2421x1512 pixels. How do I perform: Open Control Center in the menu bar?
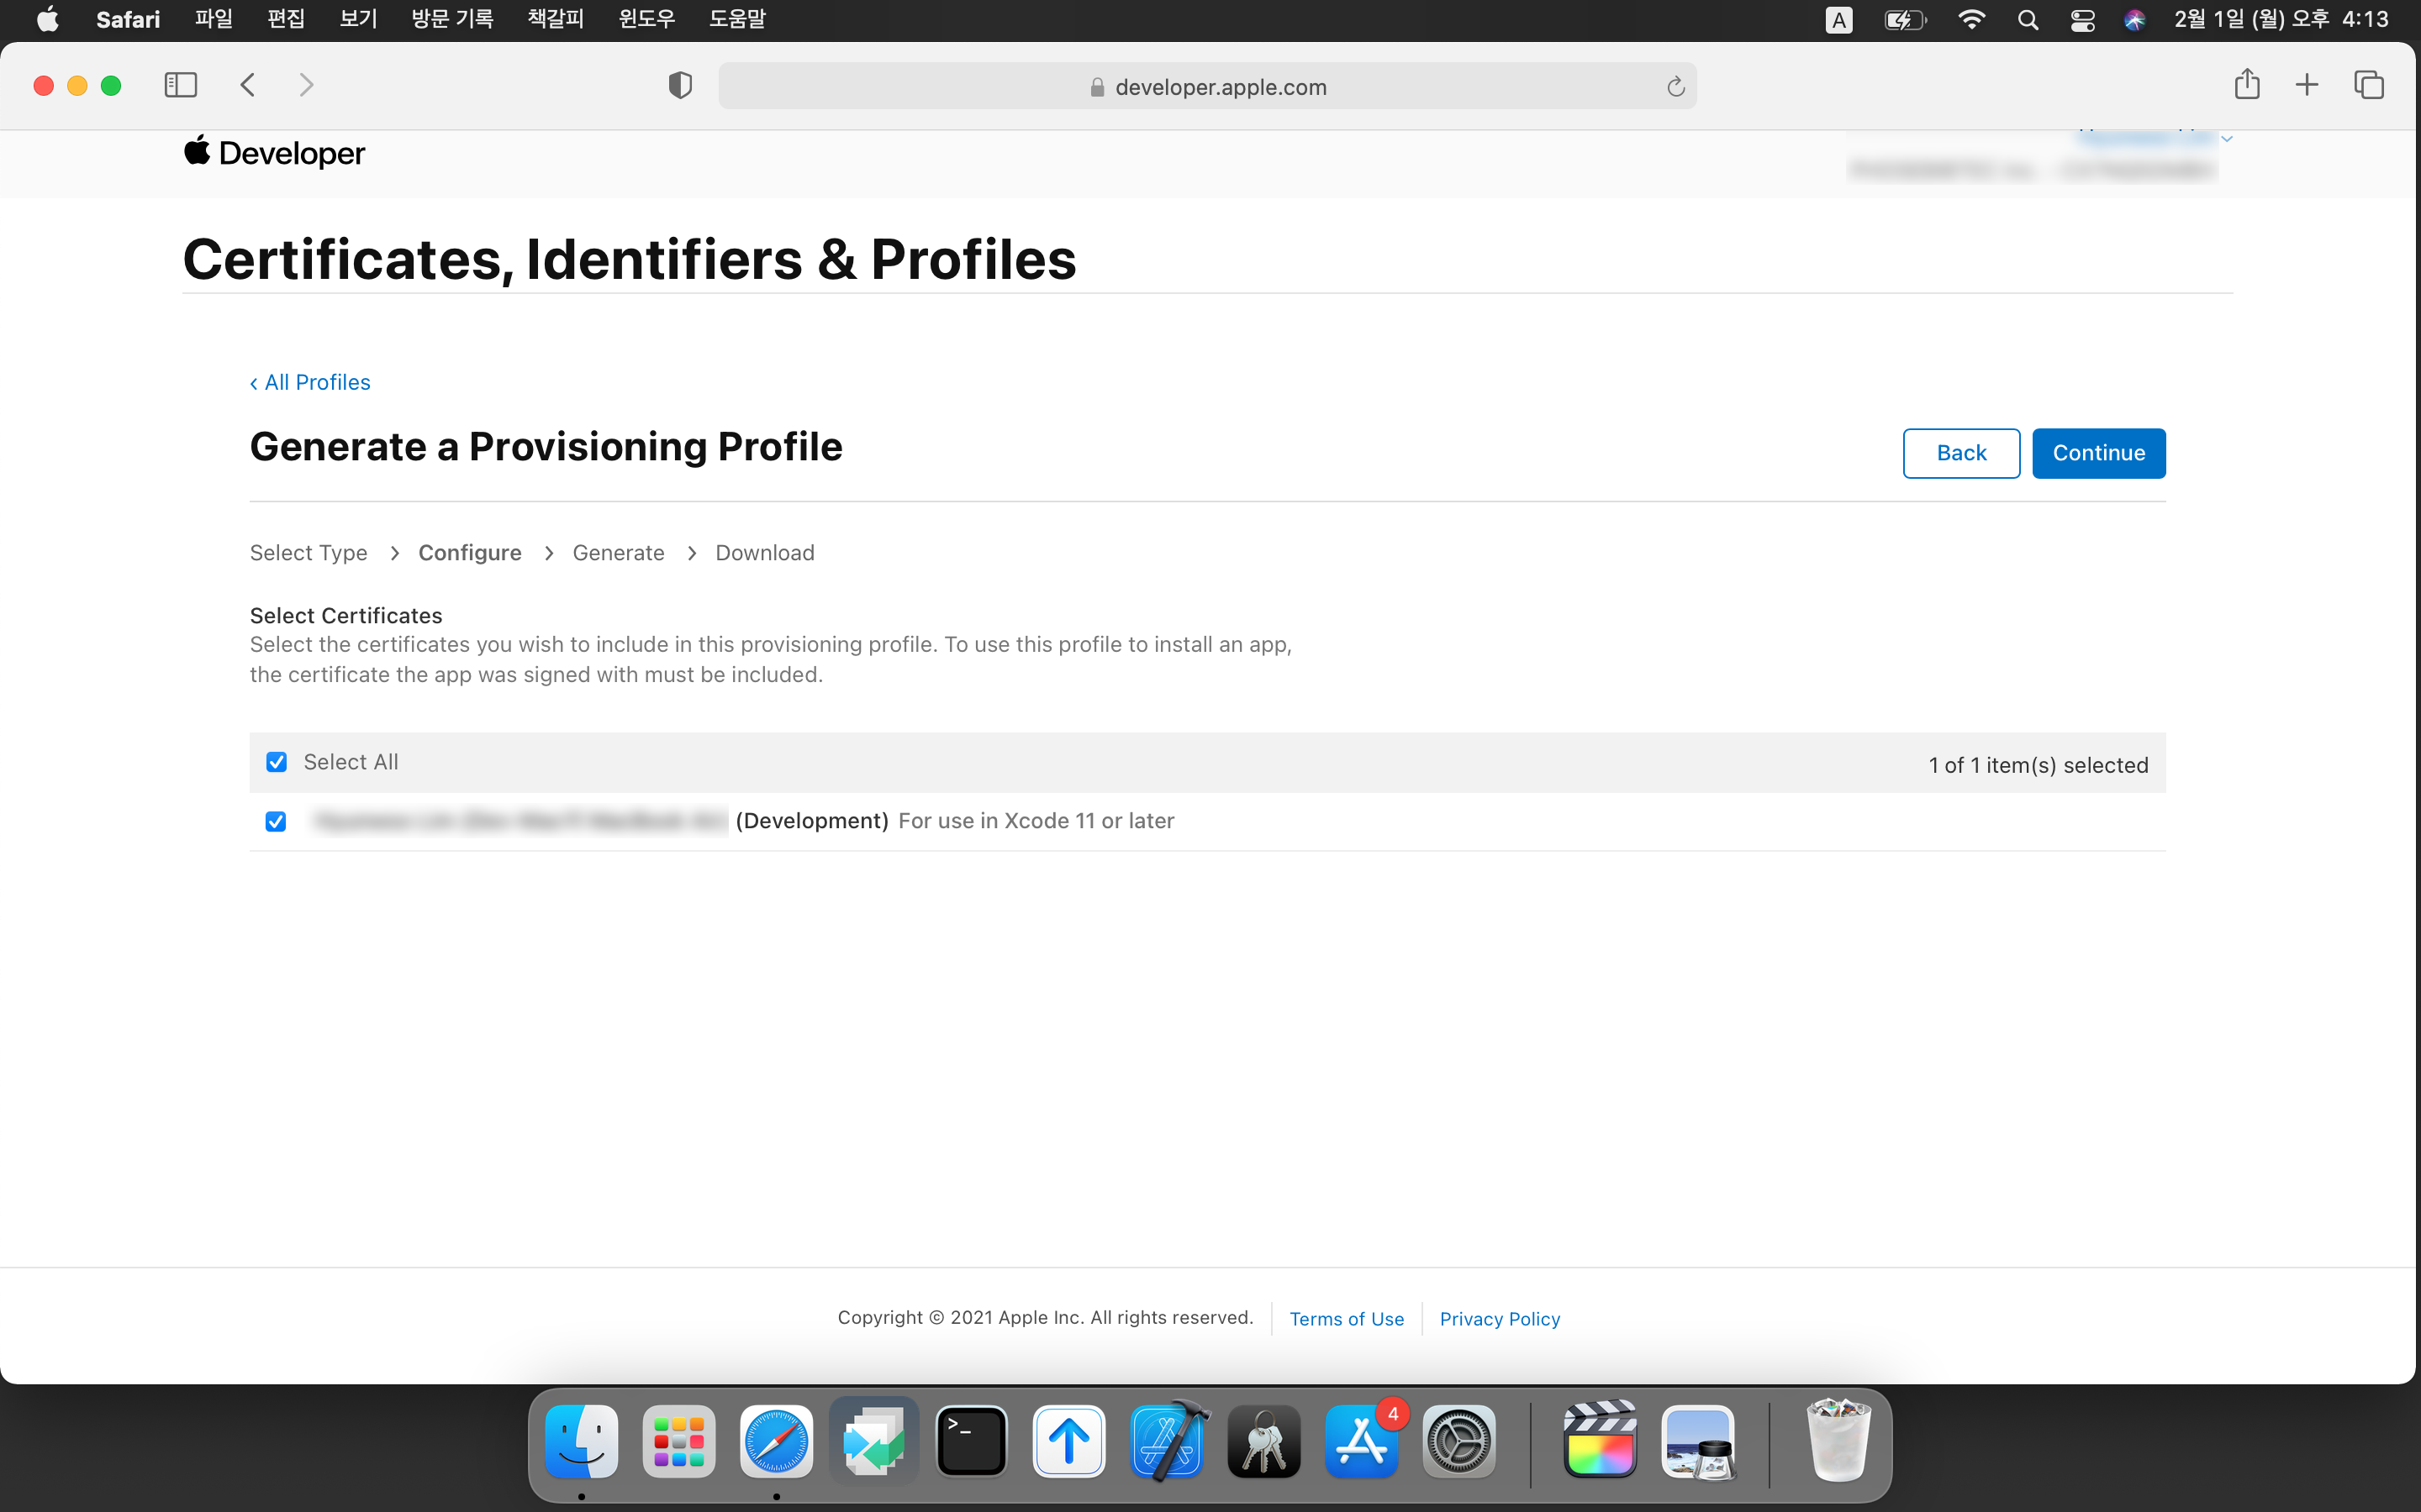click(x=2082, y=20)
